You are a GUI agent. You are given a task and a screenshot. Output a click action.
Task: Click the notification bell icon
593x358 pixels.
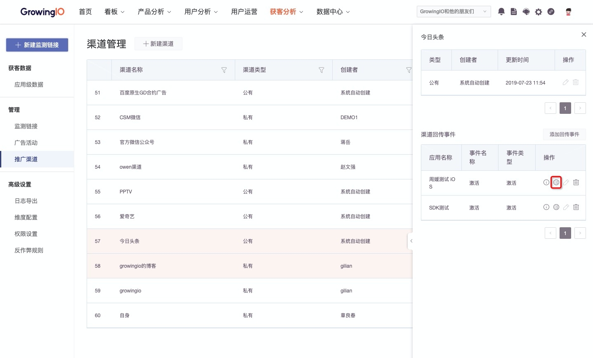(501, 12)
